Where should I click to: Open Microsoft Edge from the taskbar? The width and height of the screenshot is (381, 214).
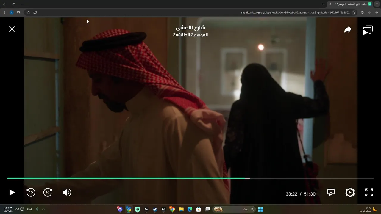click(x=190, y=209)
